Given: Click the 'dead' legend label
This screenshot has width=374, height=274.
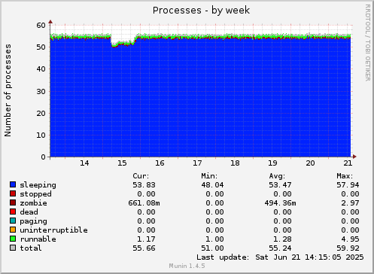Looking at the screenshot, I should (29, 212).
